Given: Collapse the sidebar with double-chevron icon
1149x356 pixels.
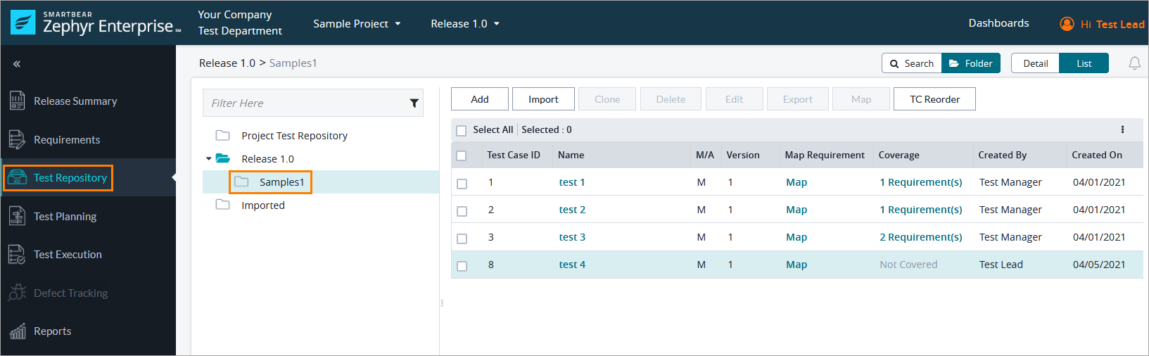Looking at the screenshot, I should pos(17,64).
